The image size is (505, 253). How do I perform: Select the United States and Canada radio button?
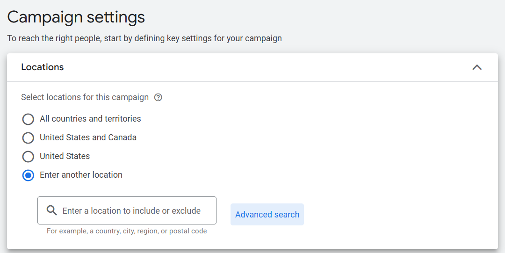[x=28, y=138]
